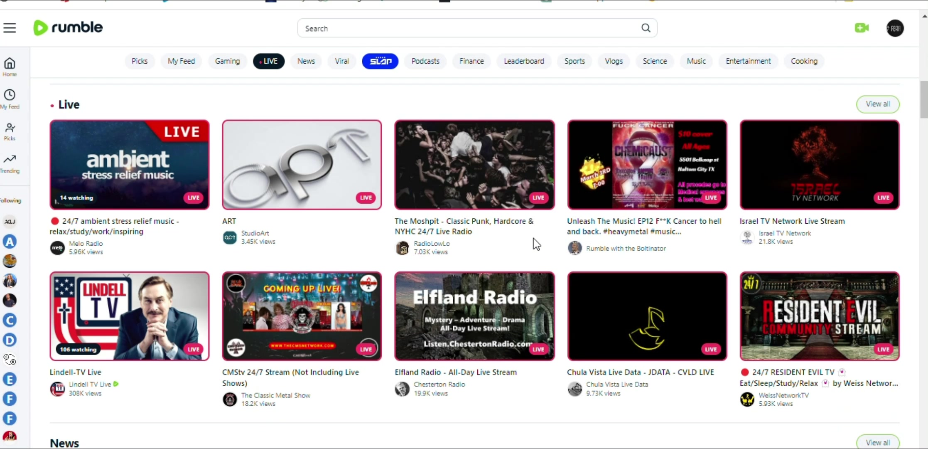928x449 pixels.
Task: Select the Leaderboard category tab
Action: (524, 61)
